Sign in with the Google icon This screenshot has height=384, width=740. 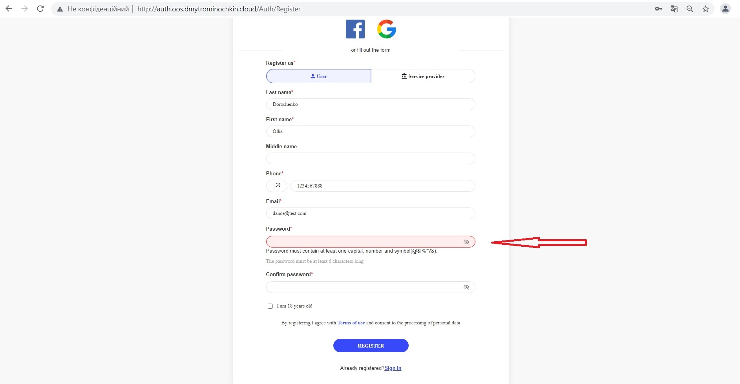387,29
